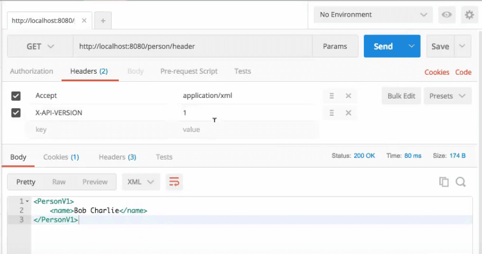This screenshot has height=254, width=482.
Task: Send the request
Action: click(x=384, y=46)
